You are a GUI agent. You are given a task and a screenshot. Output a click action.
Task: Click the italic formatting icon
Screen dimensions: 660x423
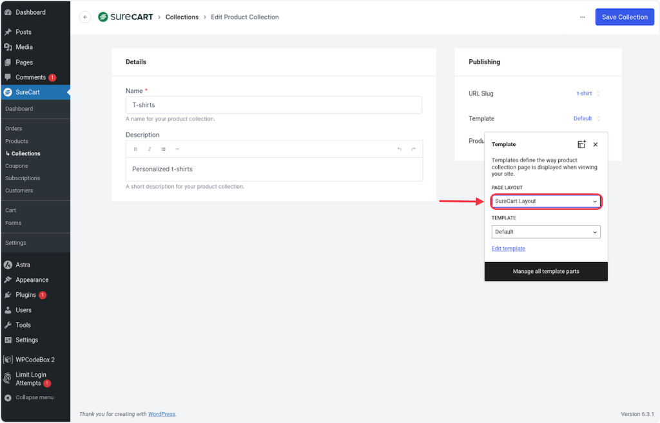[x=150, y=149]
